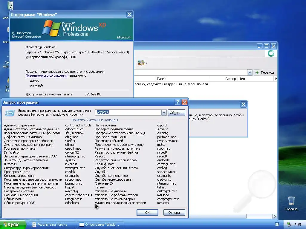This screenshot has width=306, height=229.
Task: Click the Отмена cancel button
Action: tap(174, 212)
